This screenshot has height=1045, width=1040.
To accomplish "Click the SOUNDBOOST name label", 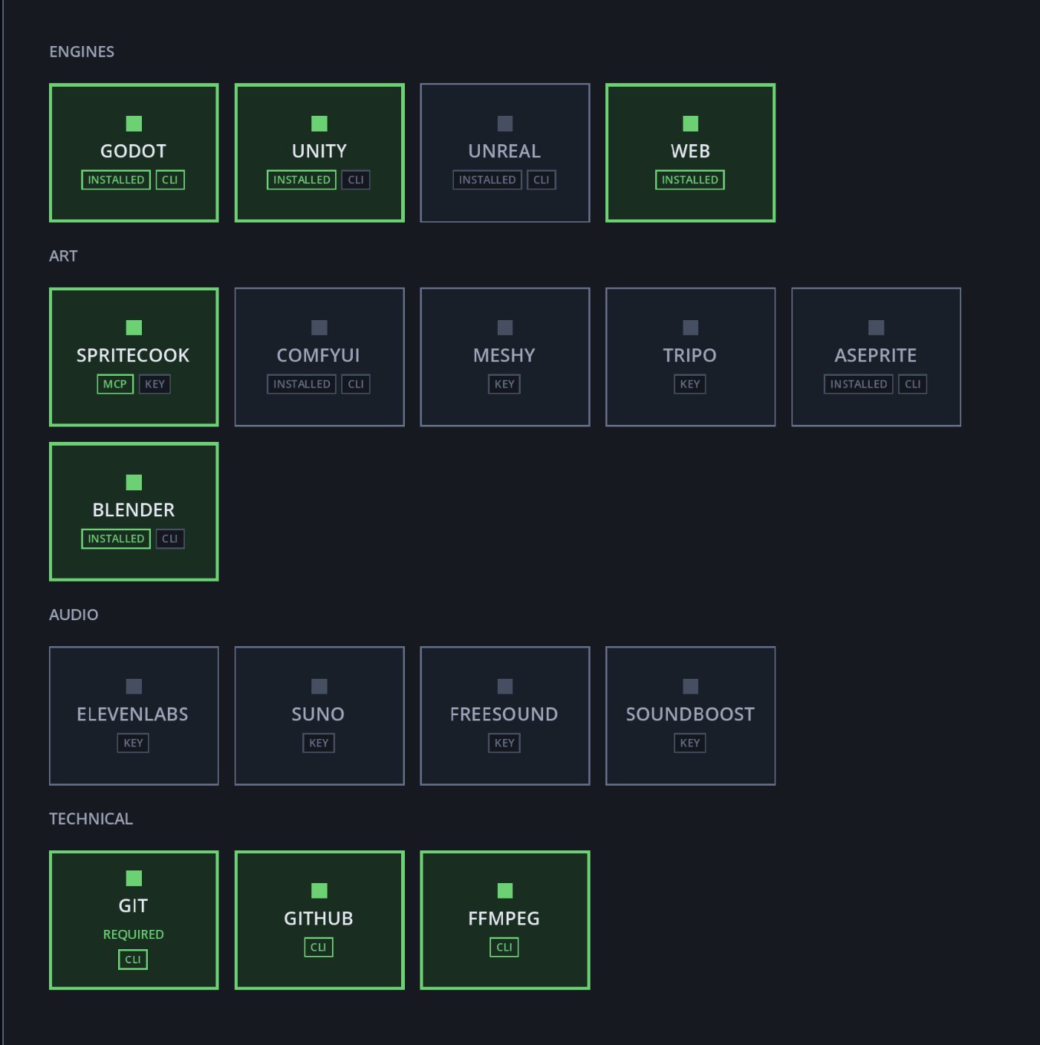I will 690,714.
